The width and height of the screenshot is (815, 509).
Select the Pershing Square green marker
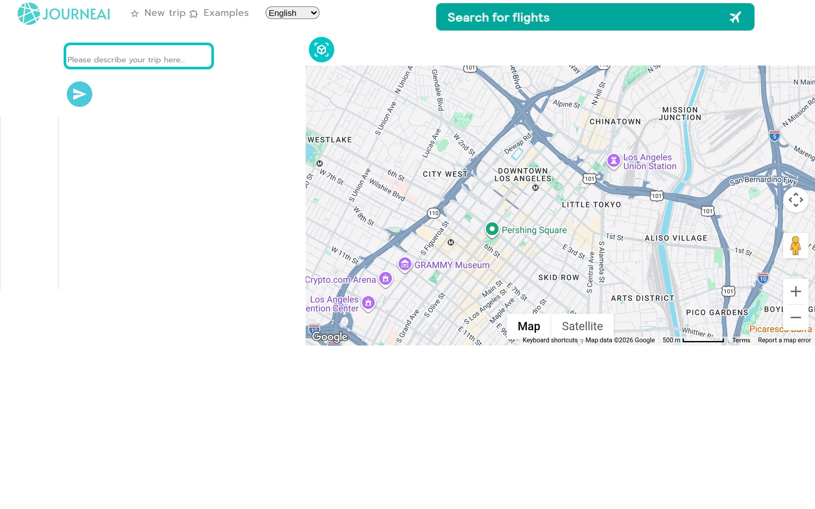click(492, 230)
